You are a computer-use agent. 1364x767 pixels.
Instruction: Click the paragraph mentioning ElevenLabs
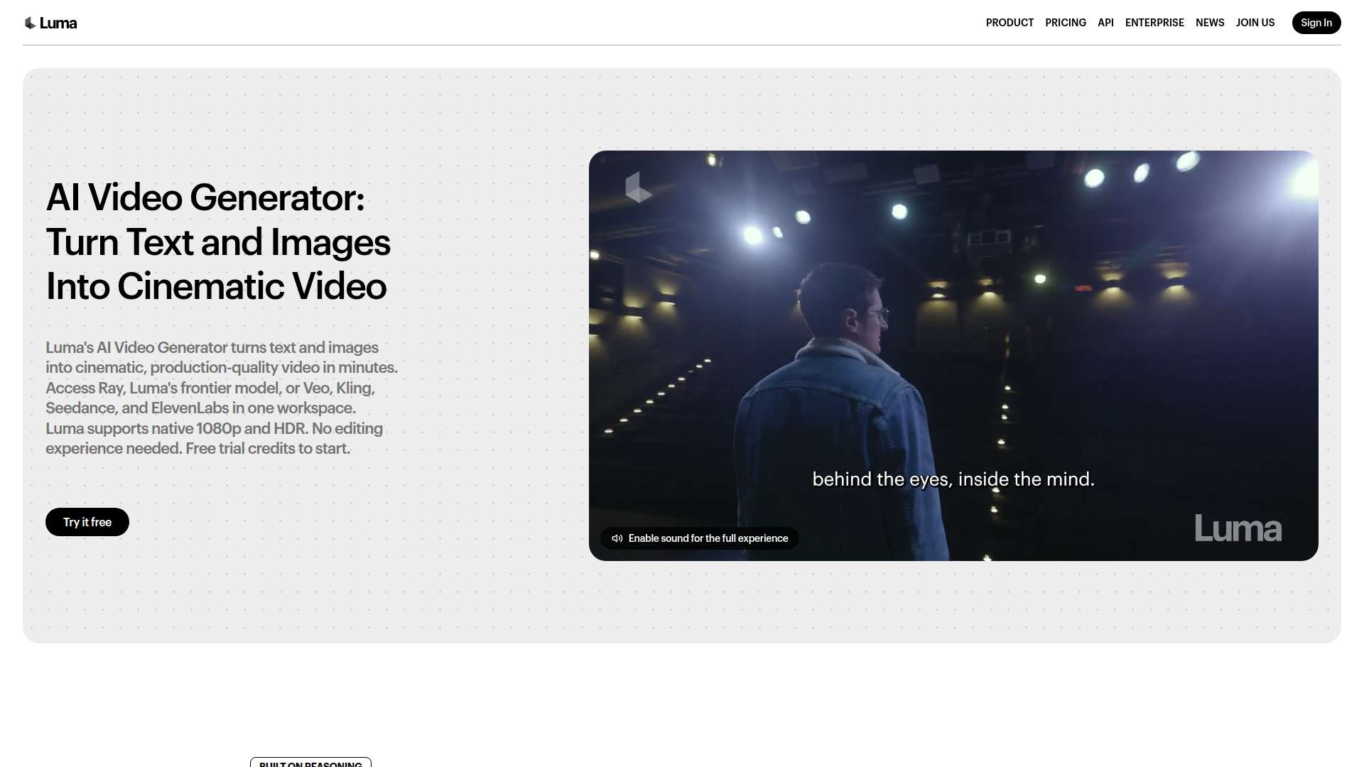pos(222,398)
